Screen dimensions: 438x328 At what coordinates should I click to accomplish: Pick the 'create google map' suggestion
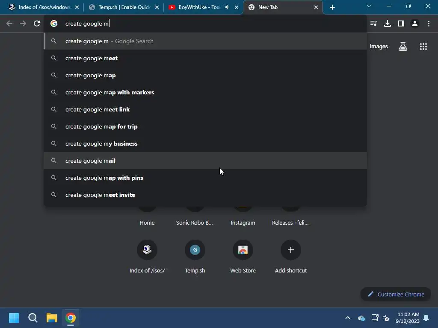click(x=205, y=75)
